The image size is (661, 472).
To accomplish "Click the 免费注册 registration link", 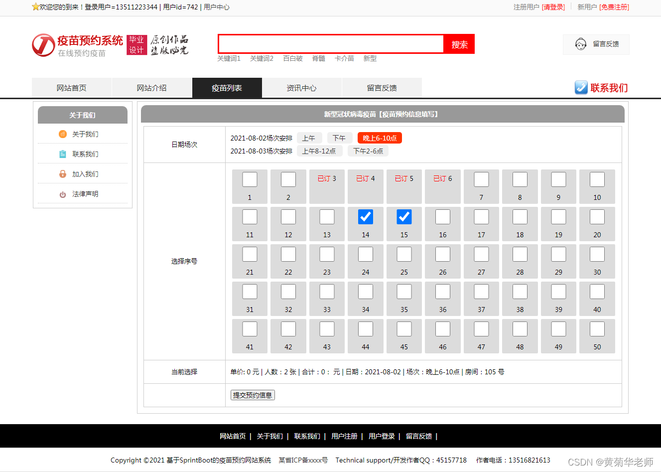I will (614, 7).
